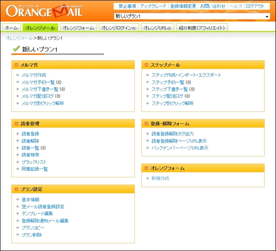This screenshot has width=276, height=251.
Task: Open ステップ別クリック解析
Action: coord(172,103)
